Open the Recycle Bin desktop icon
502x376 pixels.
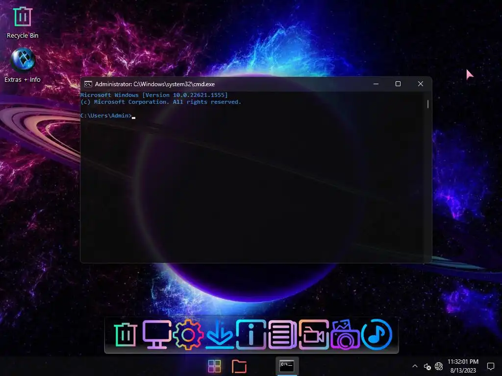[x=23, y=23]
